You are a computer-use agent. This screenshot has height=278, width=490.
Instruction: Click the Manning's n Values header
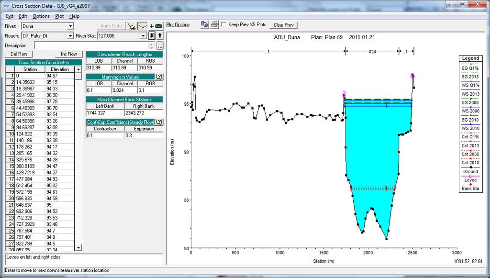click(120, 77)
